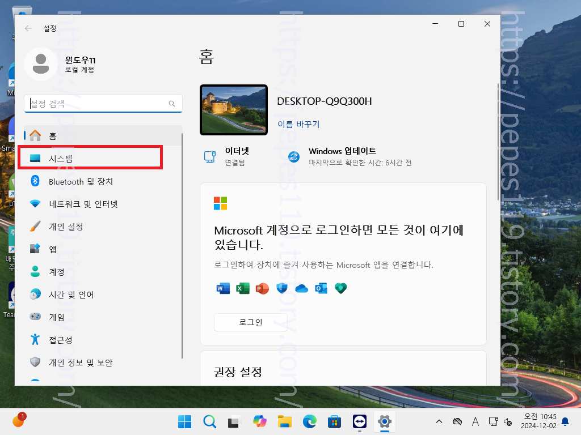
Task: Click the back arrow next to 설정
Action: pos(28,28)
